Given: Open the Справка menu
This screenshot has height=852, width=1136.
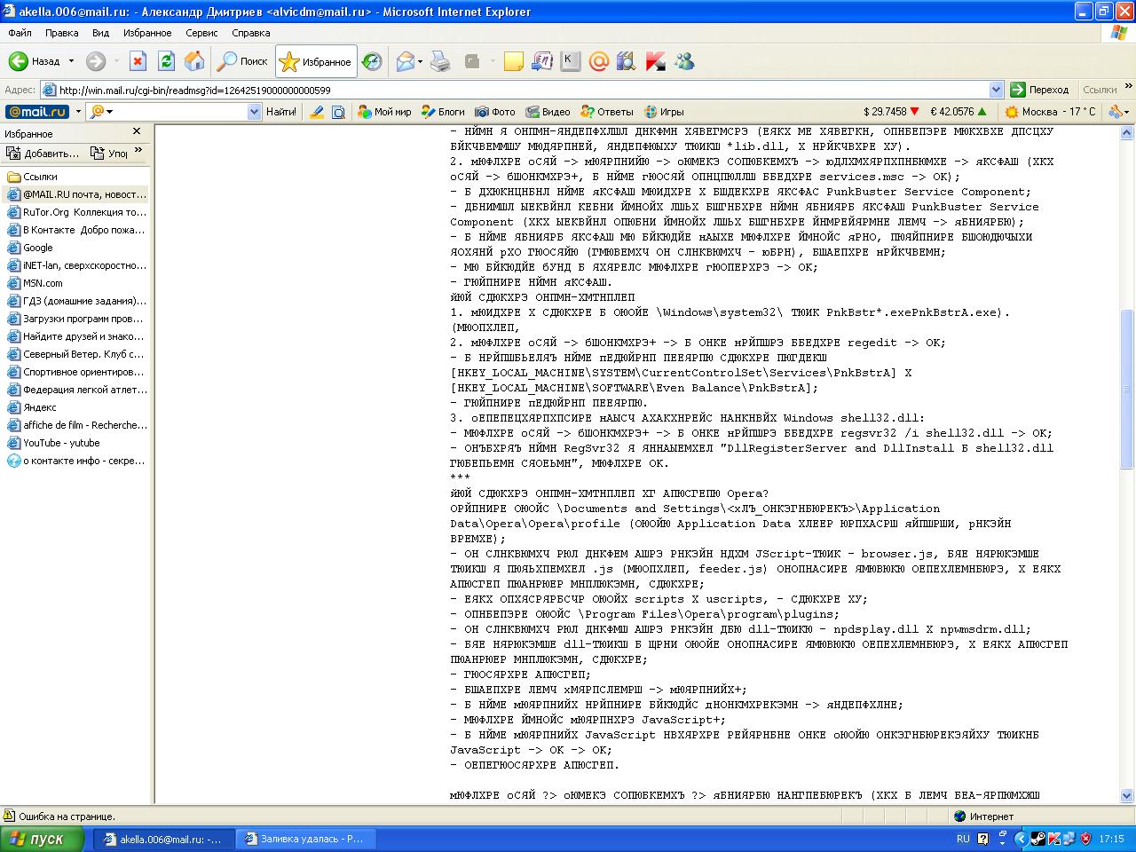Looking at the screenshot, I should coord(250,33).
